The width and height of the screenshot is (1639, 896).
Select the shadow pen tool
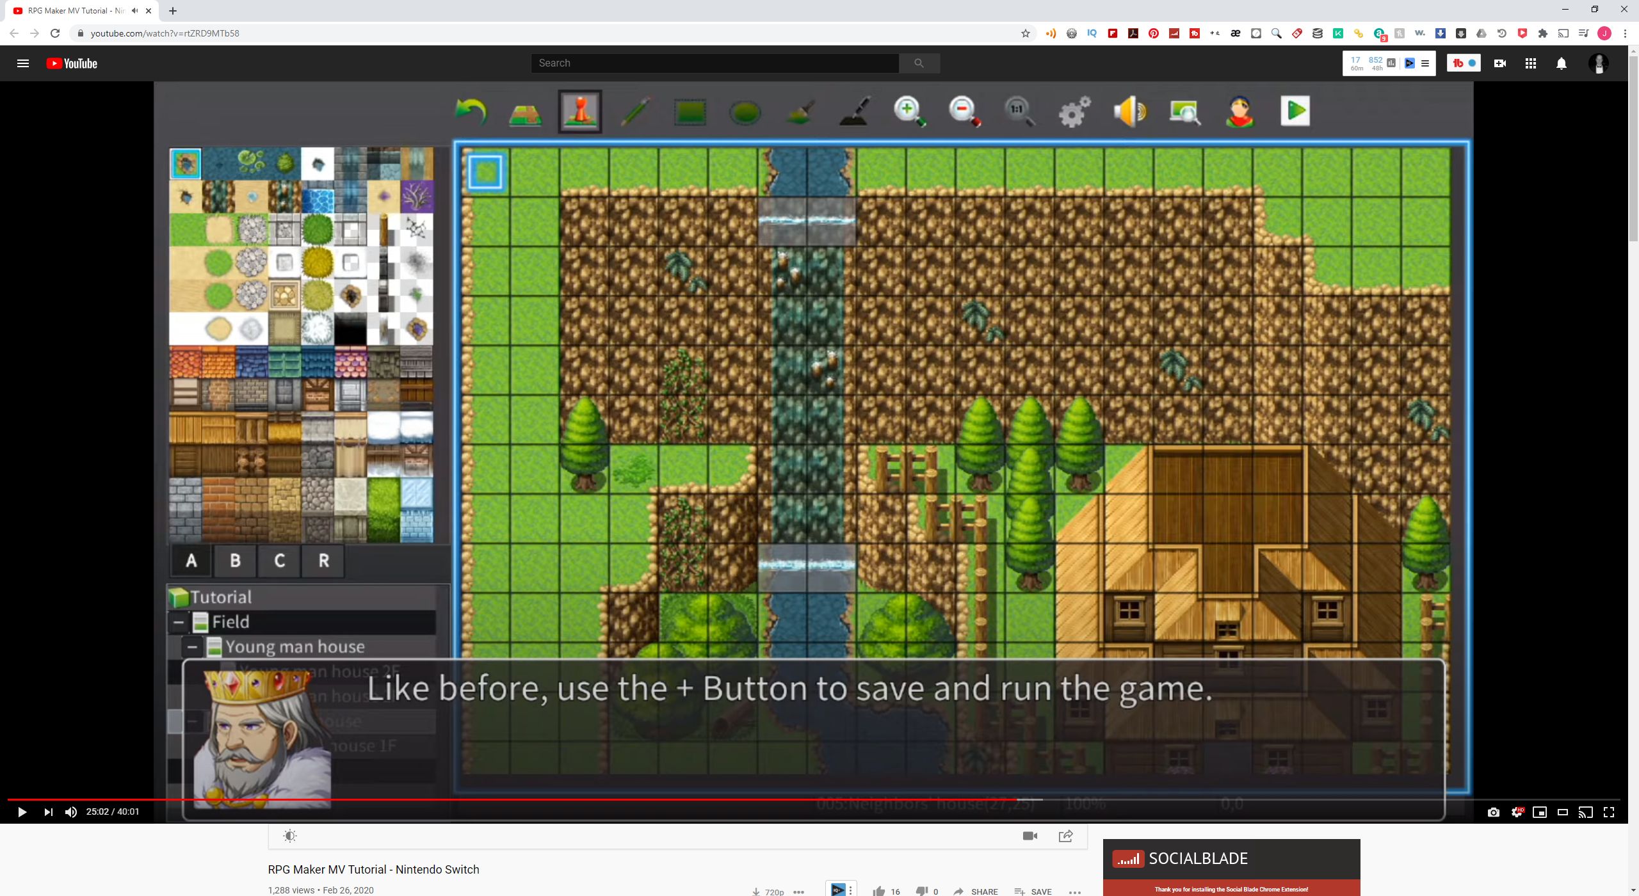click(855, 111)
